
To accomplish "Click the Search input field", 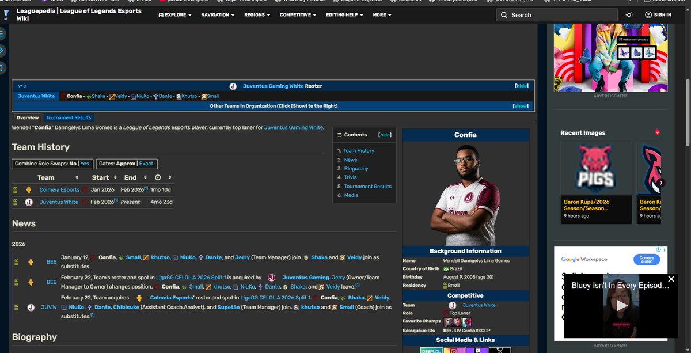I will 556,14.
